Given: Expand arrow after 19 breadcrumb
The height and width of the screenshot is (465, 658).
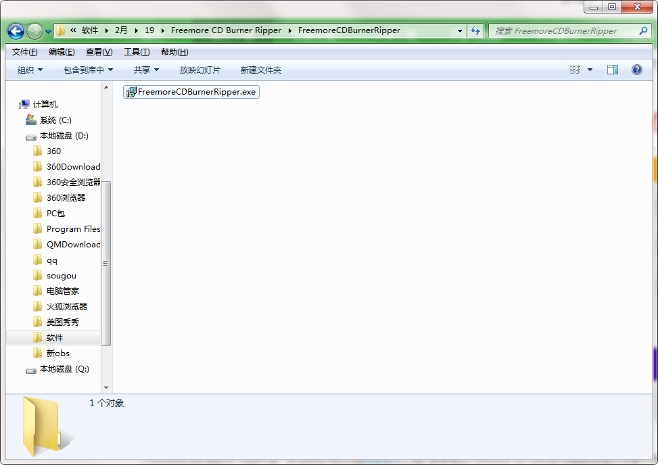Looking at the screenshot, I should click(163, 30).
